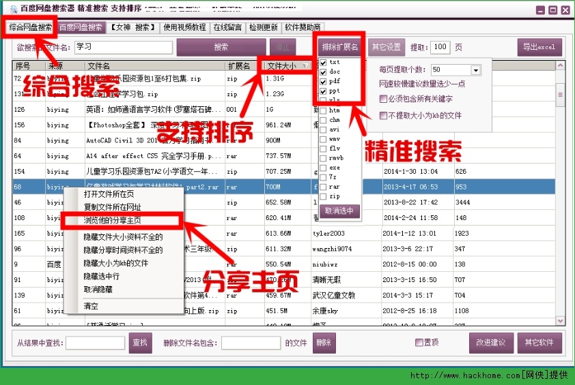575x385 pixels.
Task: Choose 隐藏大小为kb的文件 menu entry
Action: (124, 264)
